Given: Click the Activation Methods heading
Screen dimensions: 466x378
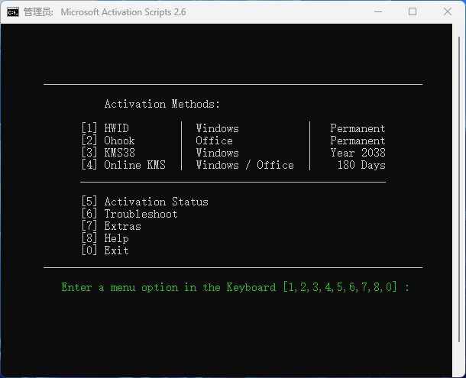Looking at the screenshot, I should click(x=162, y=104).
